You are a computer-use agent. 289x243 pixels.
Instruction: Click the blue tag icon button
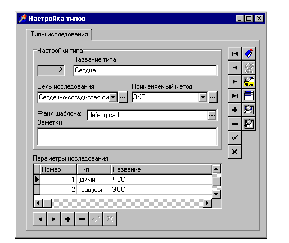[249, 54]
